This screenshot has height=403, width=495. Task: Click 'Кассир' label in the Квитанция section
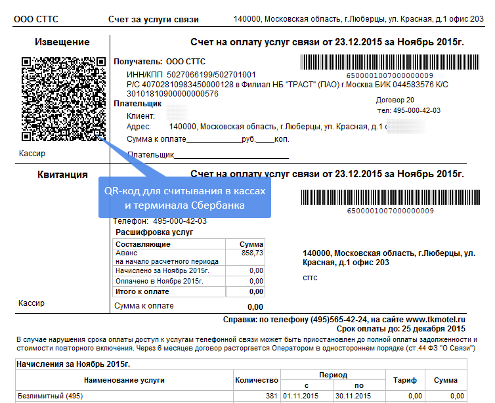pyautogui.click(x=32, y=303)
